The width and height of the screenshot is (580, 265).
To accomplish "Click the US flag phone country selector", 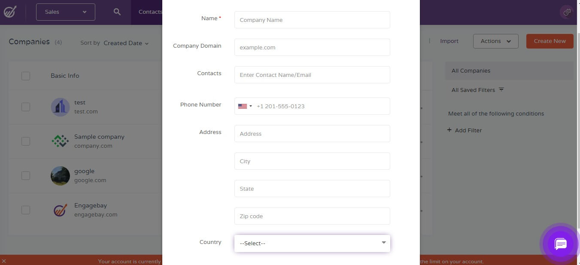I will tap(244, 106).
